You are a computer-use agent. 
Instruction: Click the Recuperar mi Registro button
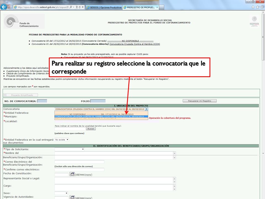pos(200,101)
